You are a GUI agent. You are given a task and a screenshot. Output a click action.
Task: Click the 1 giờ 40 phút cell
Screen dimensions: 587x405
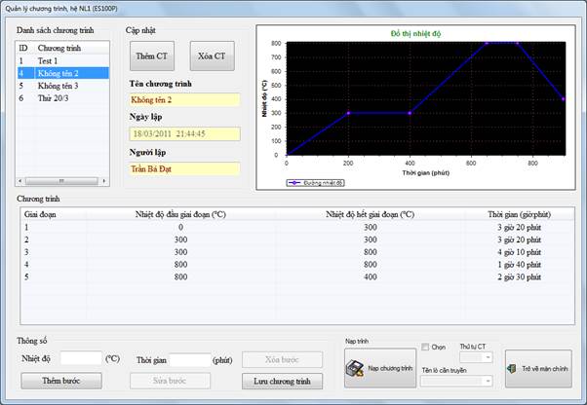click(519, 265)
